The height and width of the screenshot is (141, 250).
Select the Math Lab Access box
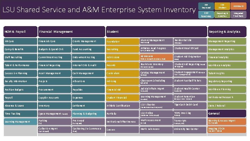(156, 130)
